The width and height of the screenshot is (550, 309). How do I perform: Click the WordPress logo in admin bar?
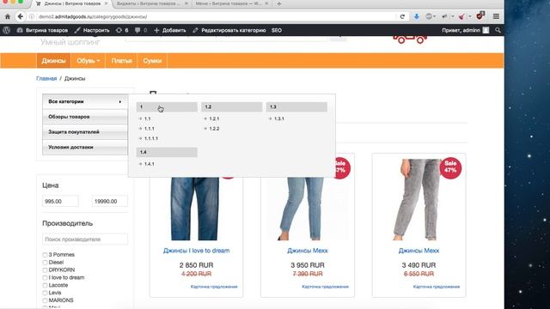(x=6, y=30)
